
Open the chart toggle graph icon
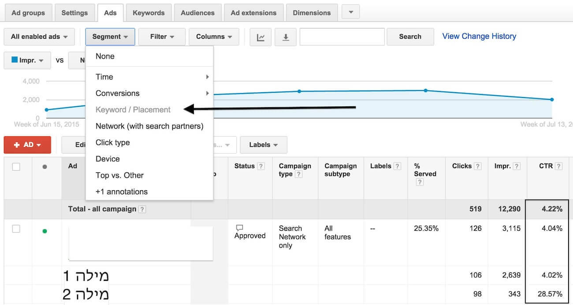click(x=260, y=37)
